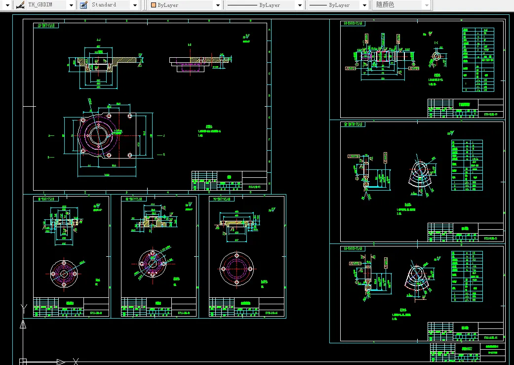
Task: Click the dimension style icon beside TH_GBDIM
Action: coord(20,5)
